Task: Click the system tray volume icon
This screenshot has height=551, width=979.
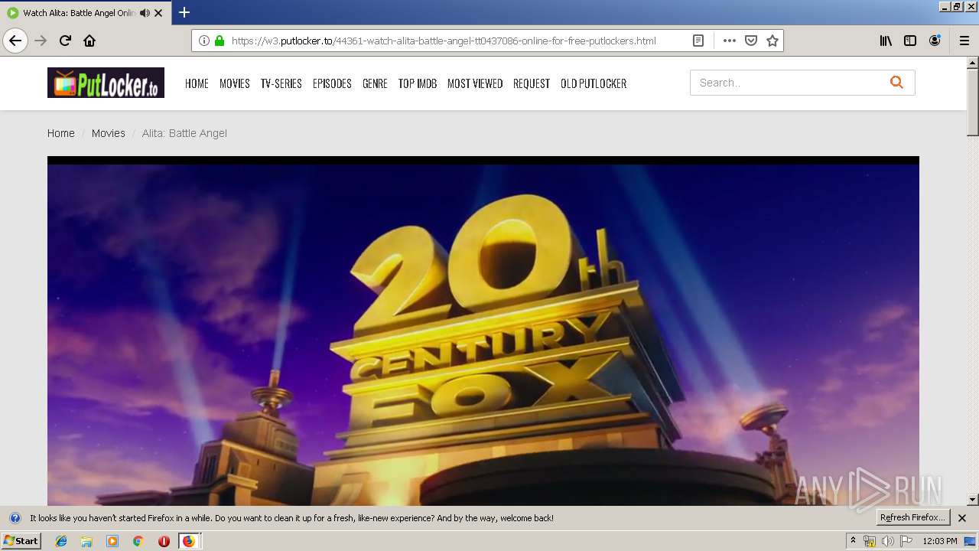Action: [x=888, y=541]
